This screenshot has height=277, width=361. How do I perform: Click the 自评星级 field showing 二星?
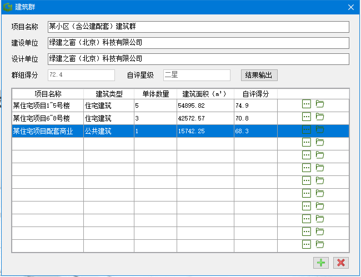tap(196, 74)
